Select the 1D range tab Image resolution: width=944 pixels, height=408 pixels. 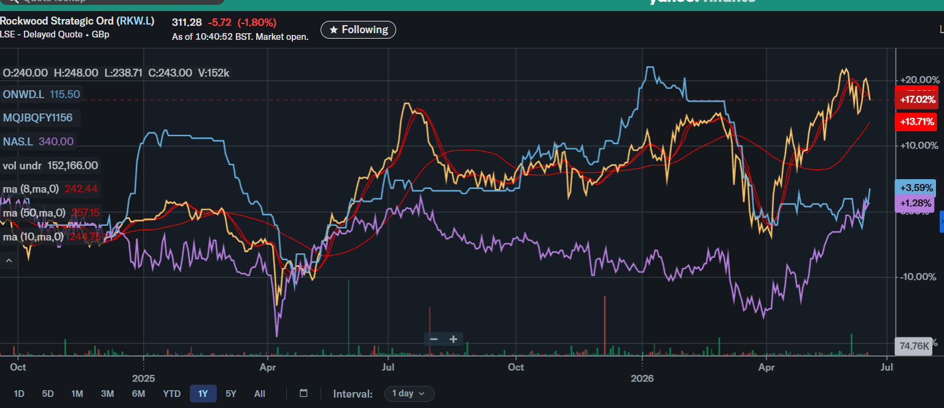[19, 393]
